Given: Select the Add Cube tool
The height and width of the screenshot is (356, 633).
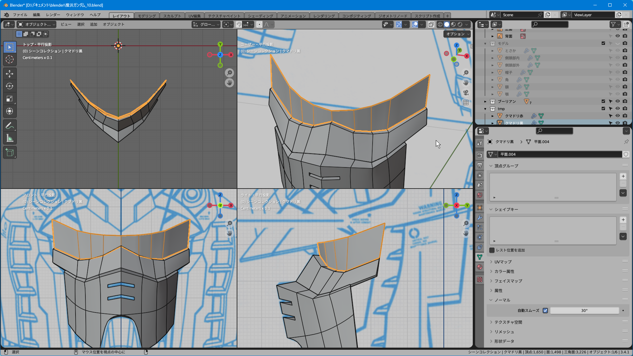Looking at the screenshot, I should 10,153.
